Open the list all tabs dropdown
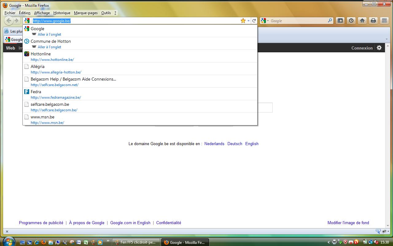The image size is (393, 246). (387, 39)
